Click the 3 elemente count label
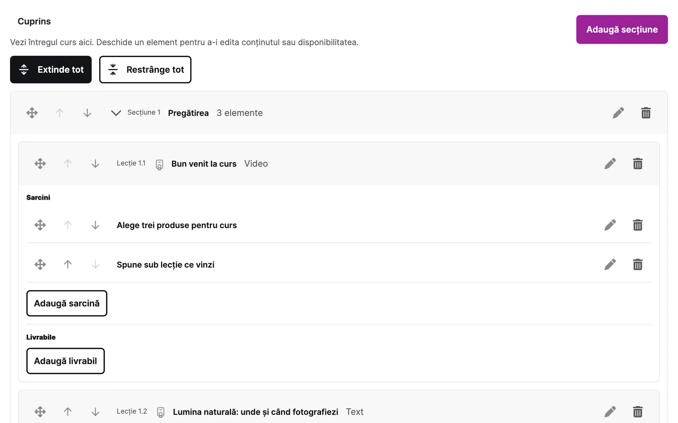The width and height of the screenshot is (678, 423). click(239, 113)
